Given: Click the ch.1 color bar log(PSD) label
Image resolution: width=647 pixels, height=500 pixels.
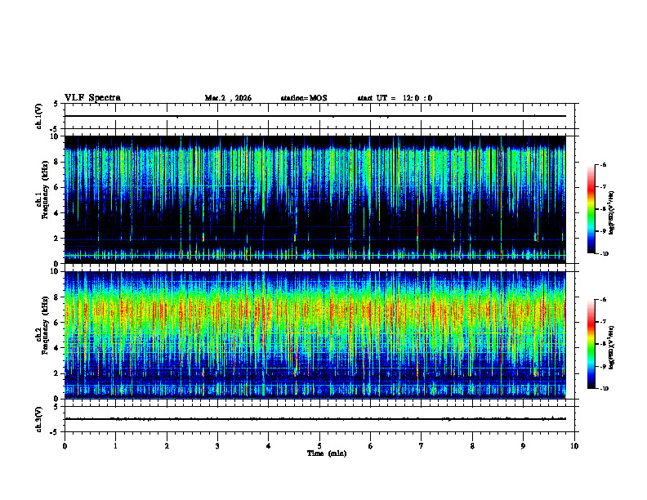Looking at the screenshot, I should point(611,212).
